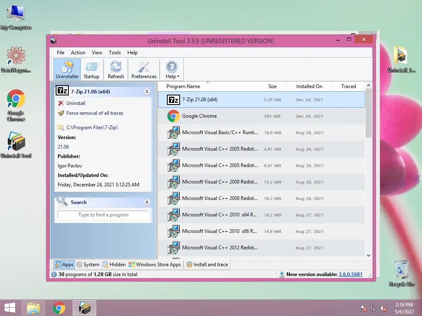Click the magnifier Search icon

(63, 201)
